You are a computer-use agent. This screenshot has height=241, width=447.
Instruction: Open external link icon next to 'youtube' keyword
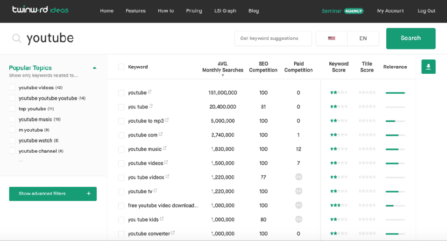point(149,92)
